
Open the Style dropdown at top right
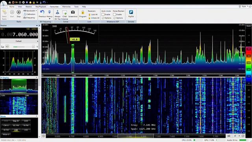point(245,6)
